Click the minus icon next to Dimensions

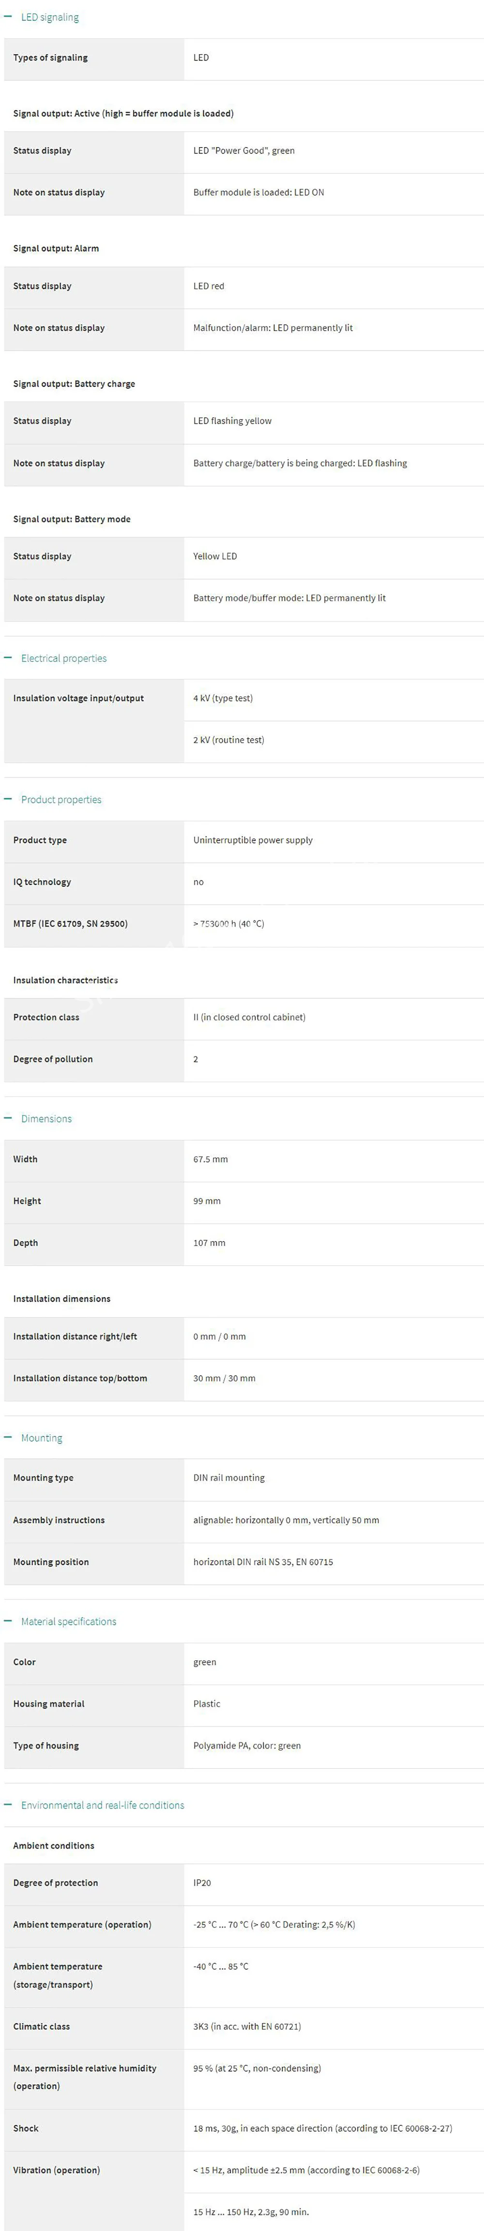[x=8, y=1118]
